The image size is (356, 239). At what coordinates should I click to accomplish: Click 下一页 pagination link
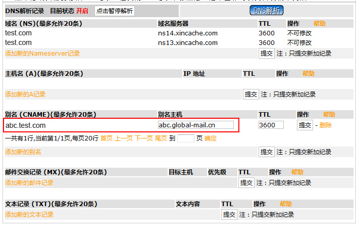click(144, 138)
